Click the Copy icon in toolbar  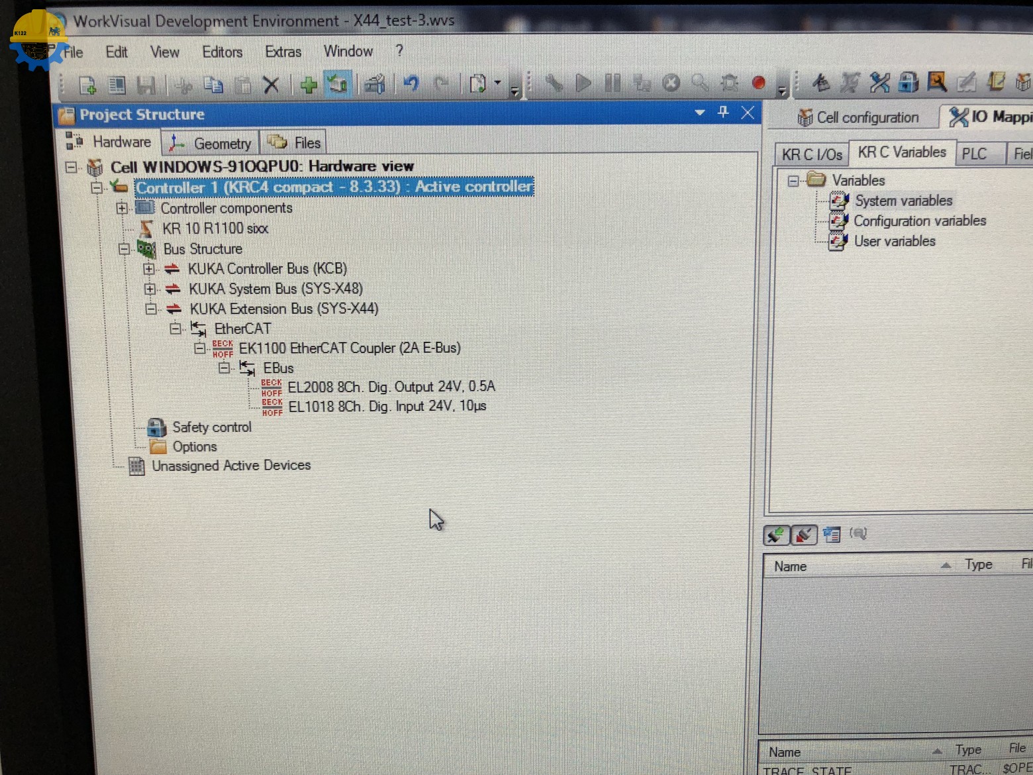(x=213, y=85)
